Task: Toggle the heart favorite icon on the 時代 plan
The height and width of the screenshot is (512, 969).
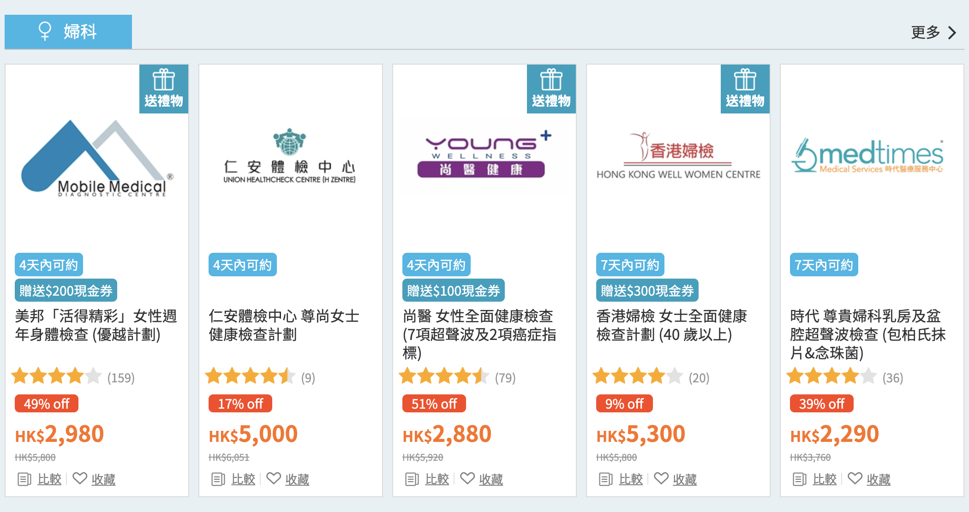Action: tap(855, 478)
